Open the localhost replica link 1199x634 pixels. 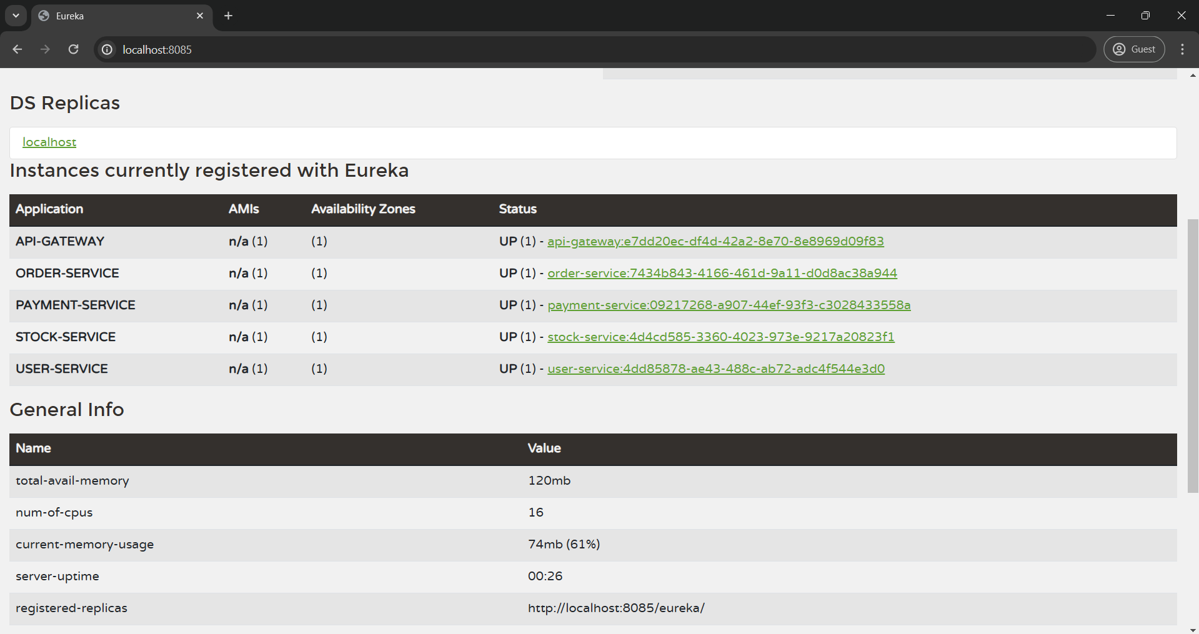pyautogui.click(x=49, y=142)
